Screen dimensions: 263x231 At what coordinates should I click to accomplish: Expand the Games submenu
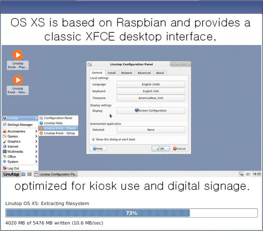pos(20,136)
